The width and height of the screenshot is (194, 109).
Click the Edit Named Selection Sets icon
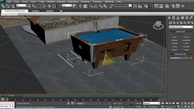[111, 6]
